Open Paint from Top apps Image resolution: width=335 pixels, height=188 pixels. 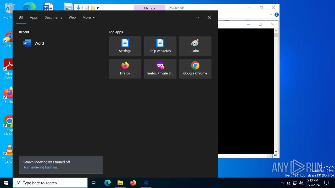click(x=195, y=46)
